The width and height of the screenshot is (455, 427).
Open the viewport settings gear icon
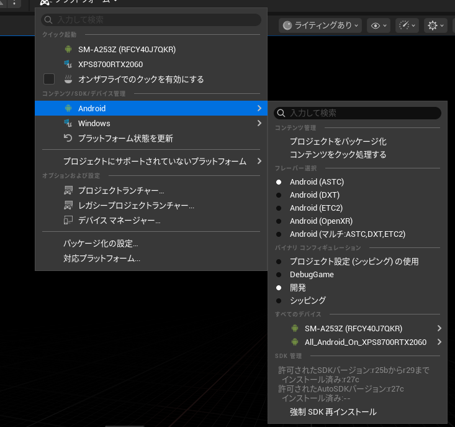[433, 25]
